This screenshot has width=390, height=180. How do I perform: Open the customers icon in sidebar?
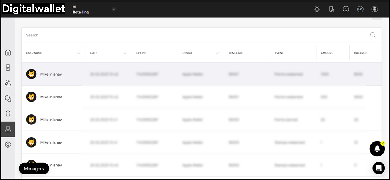(8, 83)
